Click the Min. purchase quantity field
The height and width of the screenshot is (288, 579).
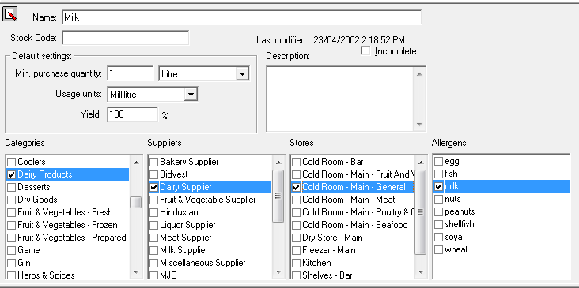coord(131,73)
